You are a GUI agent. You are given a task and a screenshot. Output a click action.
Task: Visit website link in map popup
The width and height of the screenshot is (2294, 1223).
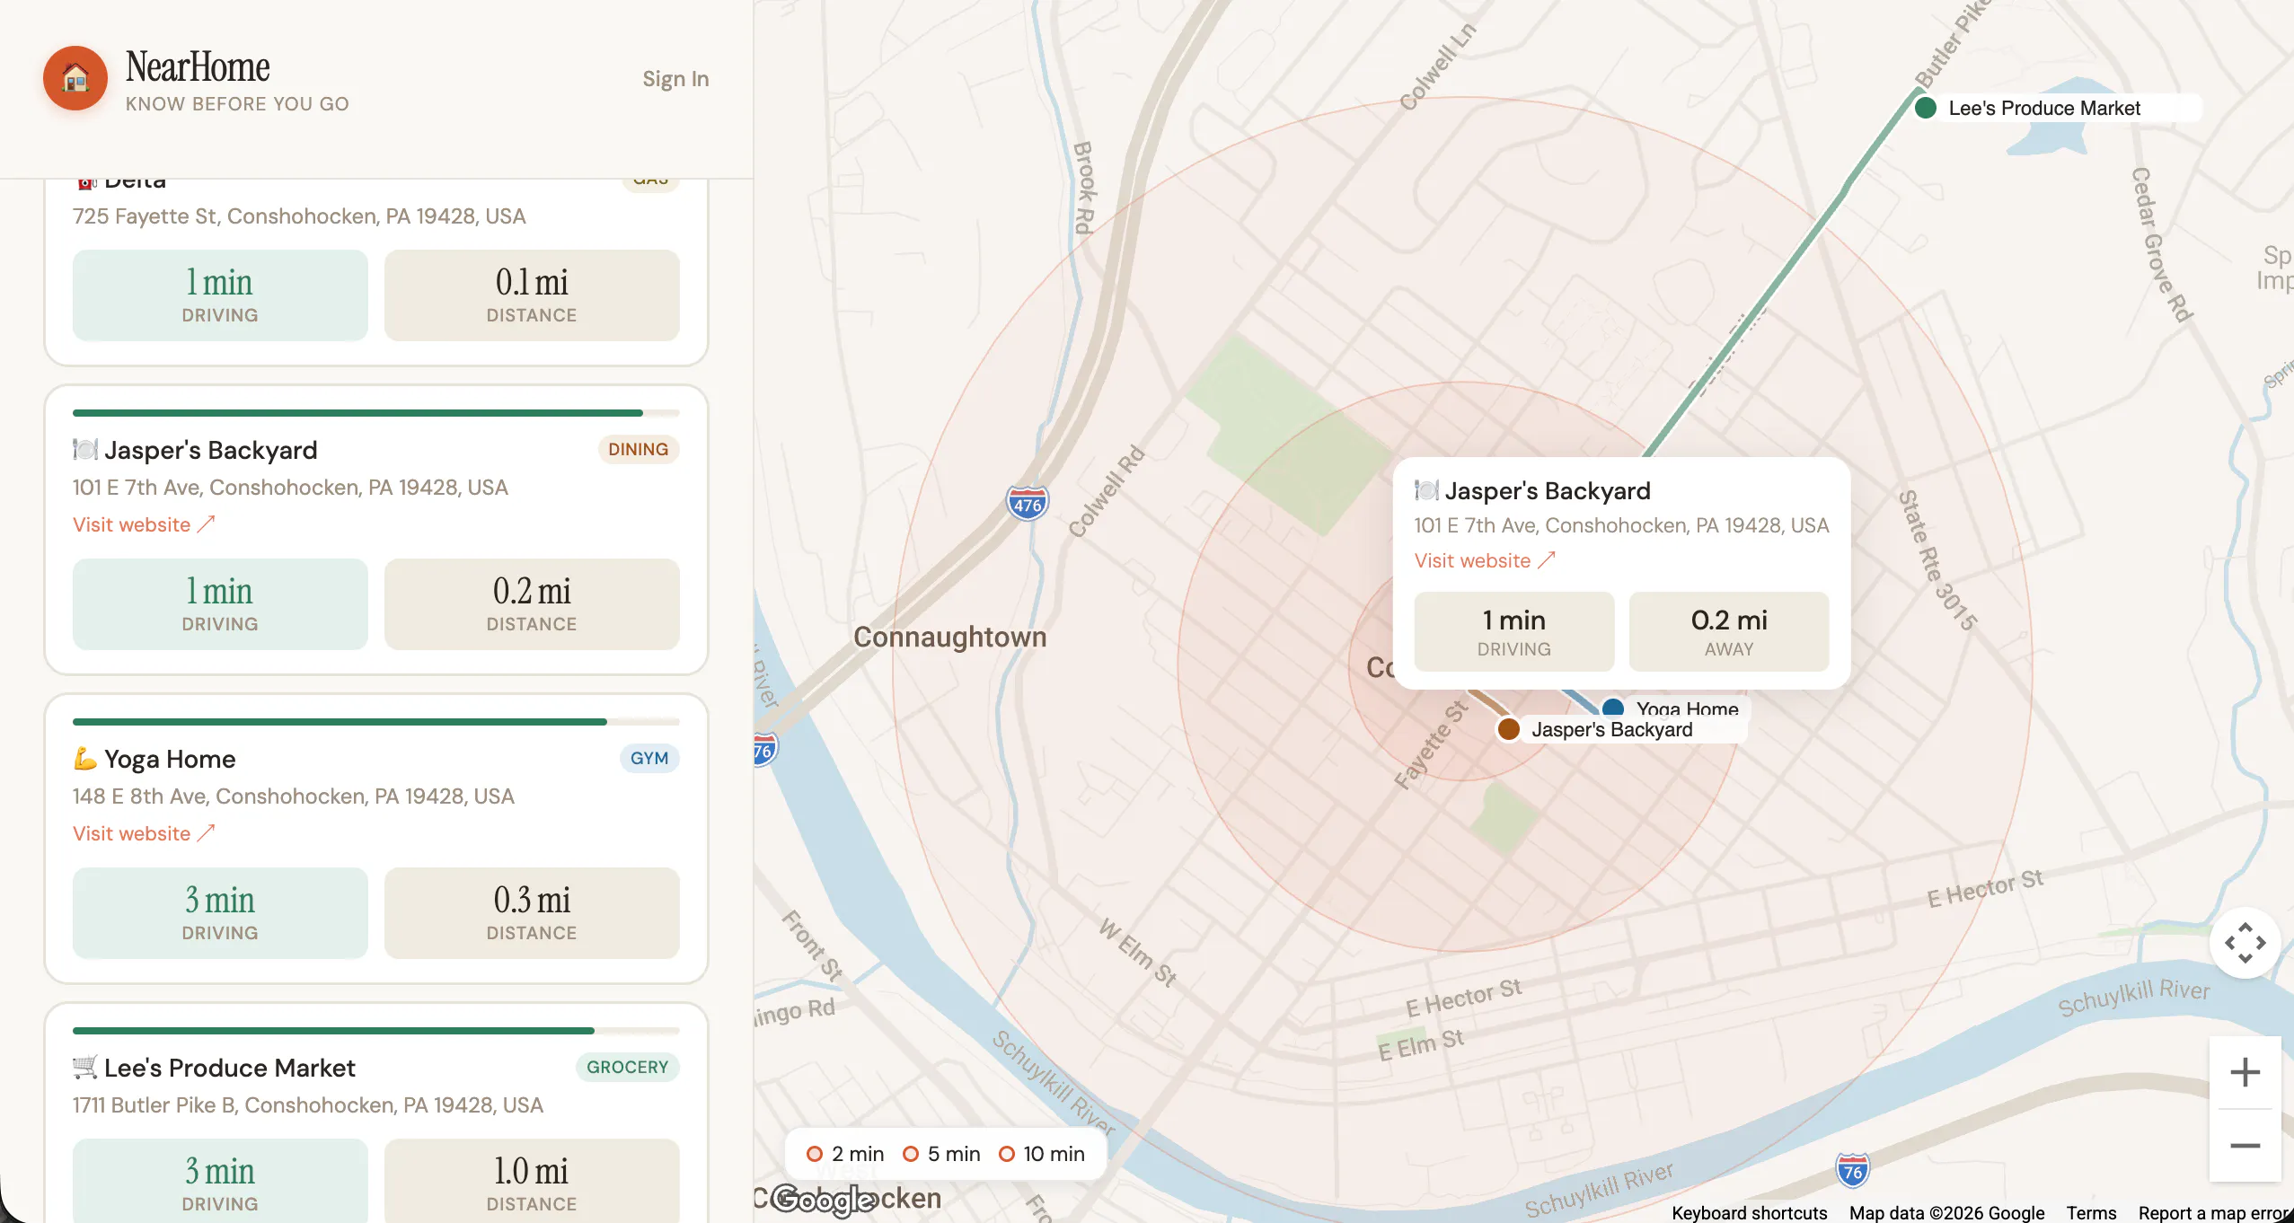(x=1484, y=560)
